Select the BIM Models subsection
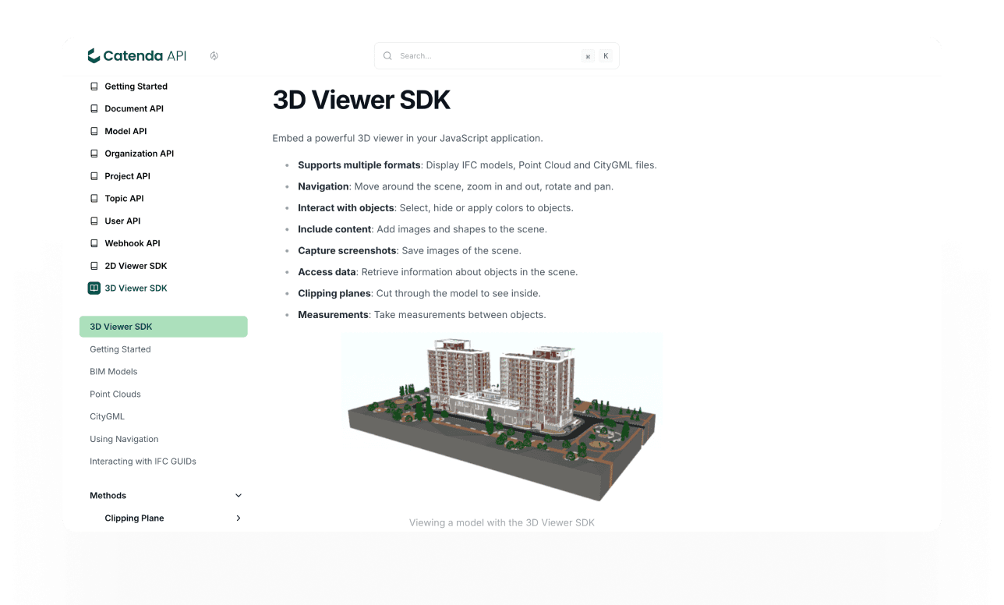 [113, 371]
